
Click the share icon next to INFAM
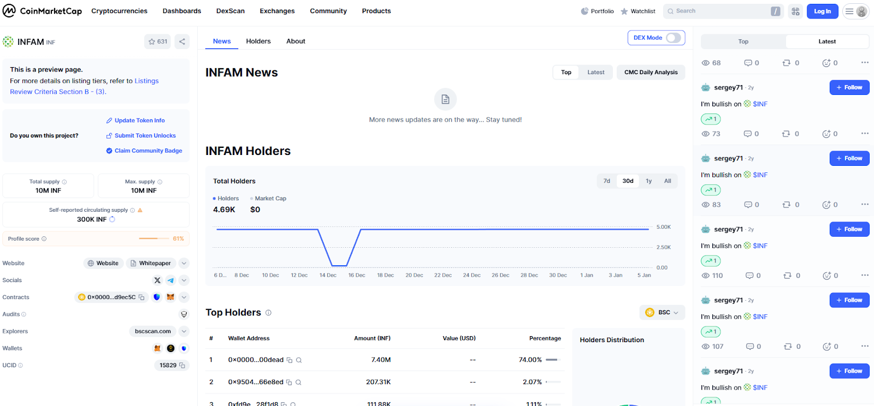(182, 41)
